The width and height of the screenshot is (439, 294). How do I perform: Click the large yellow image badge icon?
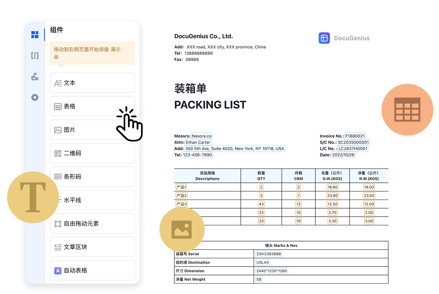[182, 230]
